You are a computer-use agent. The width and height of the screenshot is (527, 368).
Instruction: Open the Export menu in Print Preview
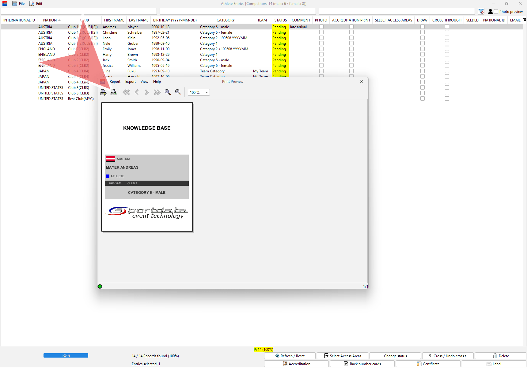[130, 82]
